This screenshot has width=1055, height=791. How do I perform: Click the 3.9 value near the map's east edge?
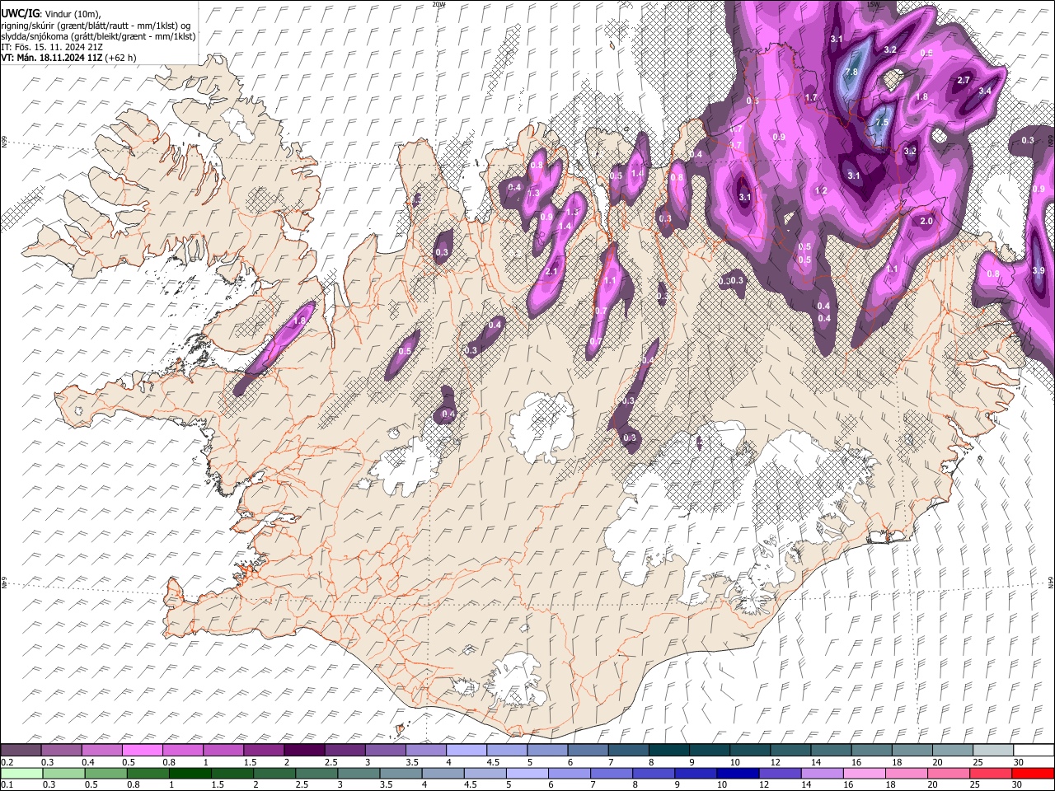1039,271
